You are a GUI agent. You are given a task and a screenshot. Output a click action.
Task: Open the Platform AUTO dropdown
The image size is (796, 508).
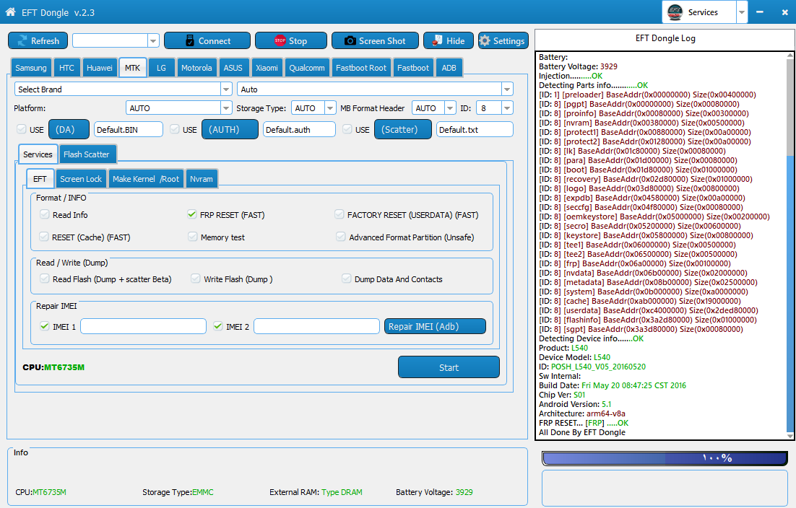pyautogui.click(x=226, y=108)
